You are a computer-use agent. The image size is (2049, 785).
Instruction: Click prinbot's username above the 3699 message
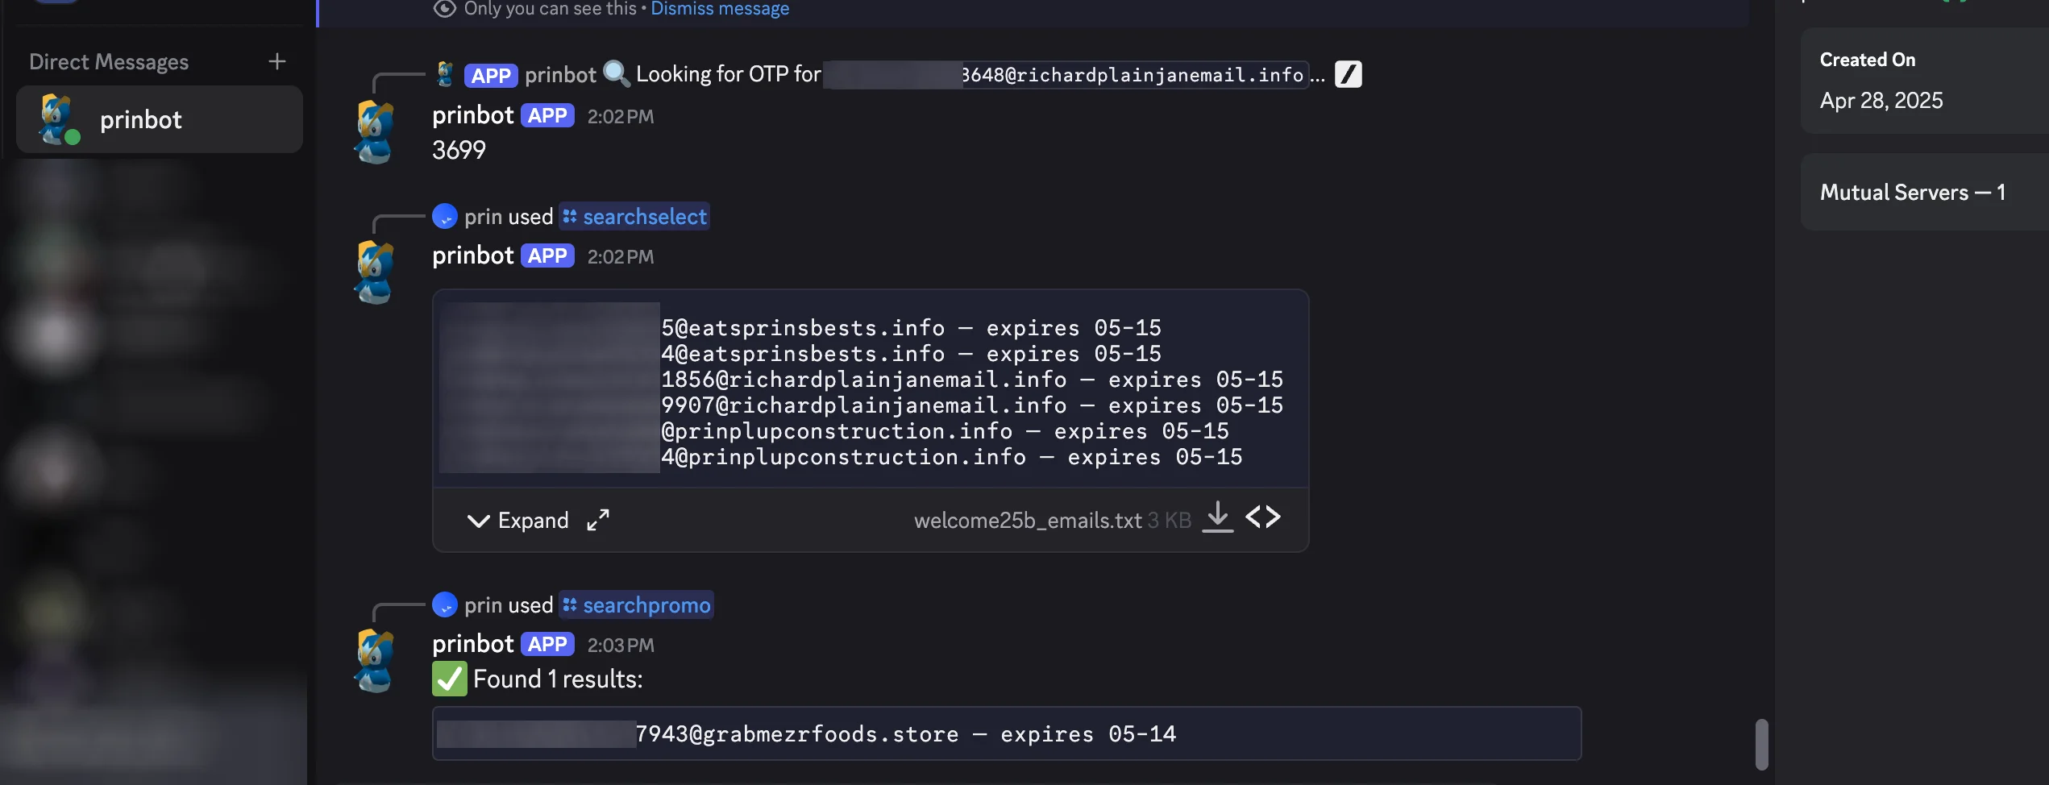pos(472,114)
